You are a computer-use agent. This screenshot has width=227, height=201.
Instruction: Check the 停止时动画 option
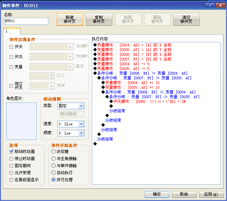click(x=11, y=159)
